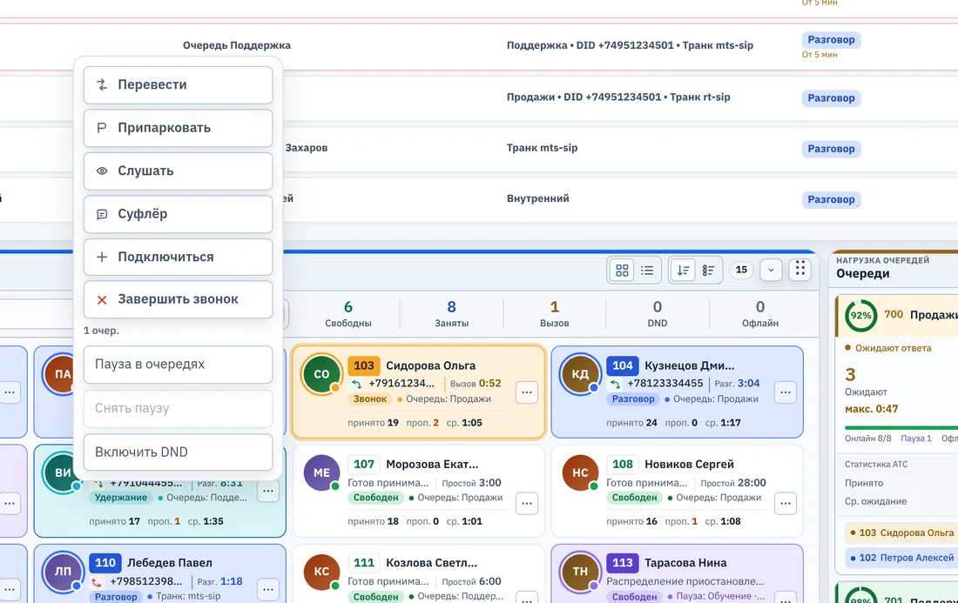Select Слушать to monitor the call
The image size is (958, 603).
click(178, 171)
